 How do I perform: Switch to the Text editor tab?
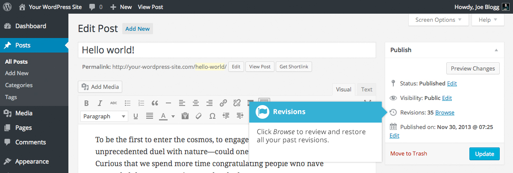(x=367, y=89)
